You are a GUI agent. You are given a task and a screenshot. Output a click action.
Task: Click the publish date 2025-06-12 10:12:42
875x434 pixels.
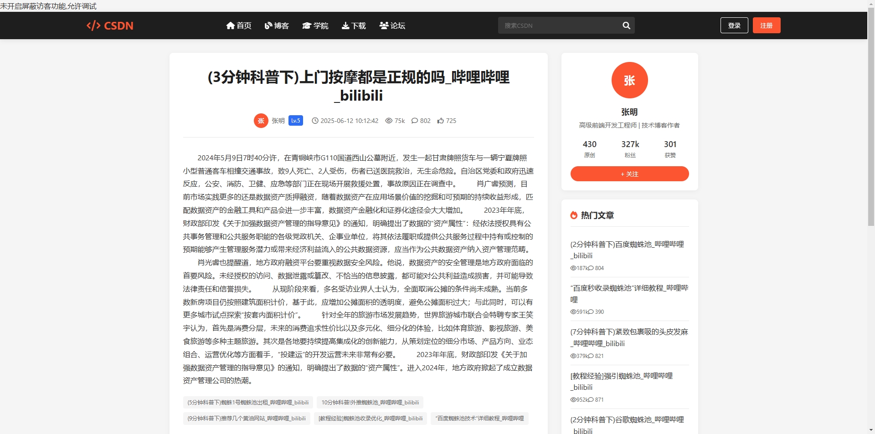[350, 121]
